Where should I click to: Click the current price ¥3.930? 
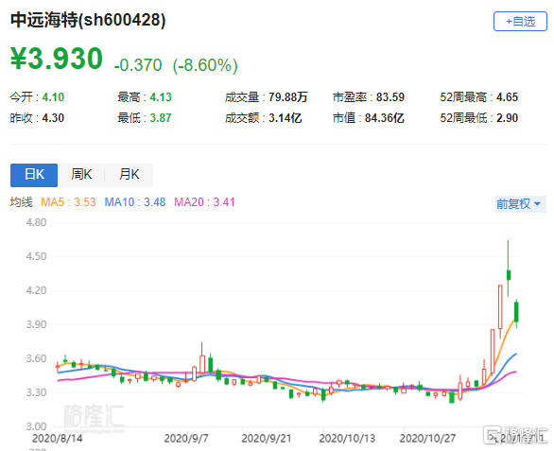(57, 59)
